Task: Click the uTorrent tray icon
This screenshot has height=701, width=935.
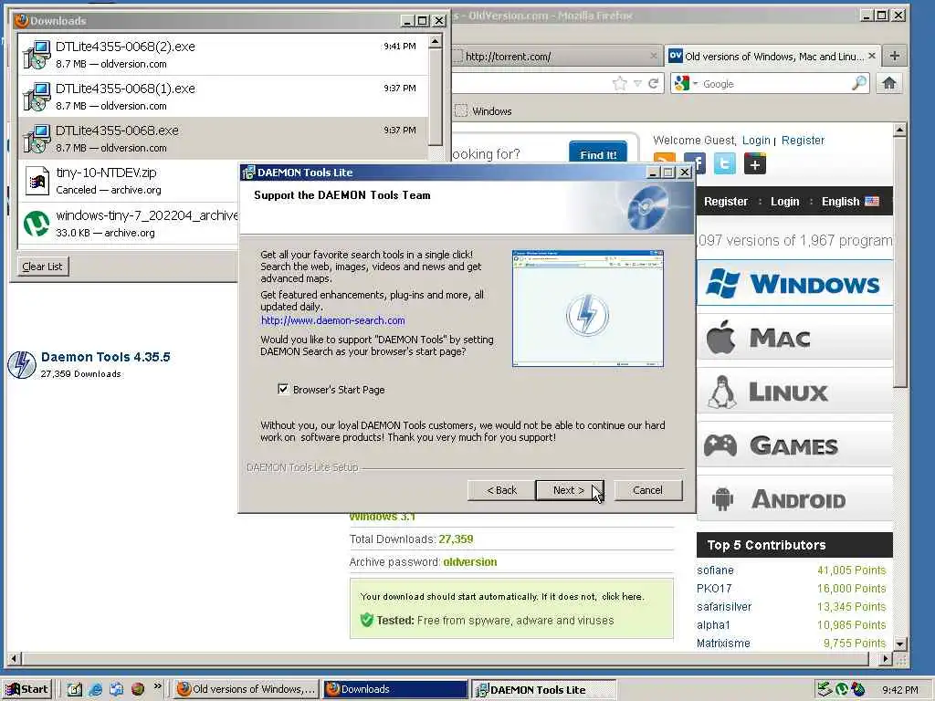Action: [x=841, y=689]
